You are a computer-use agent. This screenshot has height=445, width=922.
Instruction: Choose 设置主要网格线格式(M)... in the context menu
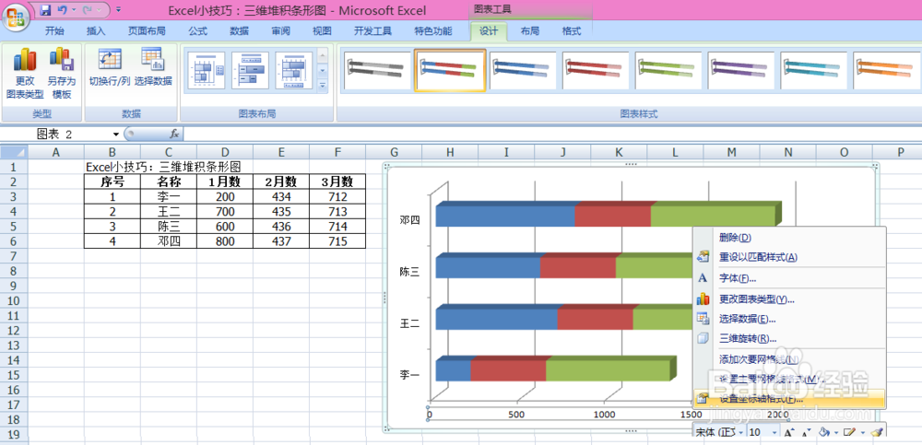pos(790,380)
